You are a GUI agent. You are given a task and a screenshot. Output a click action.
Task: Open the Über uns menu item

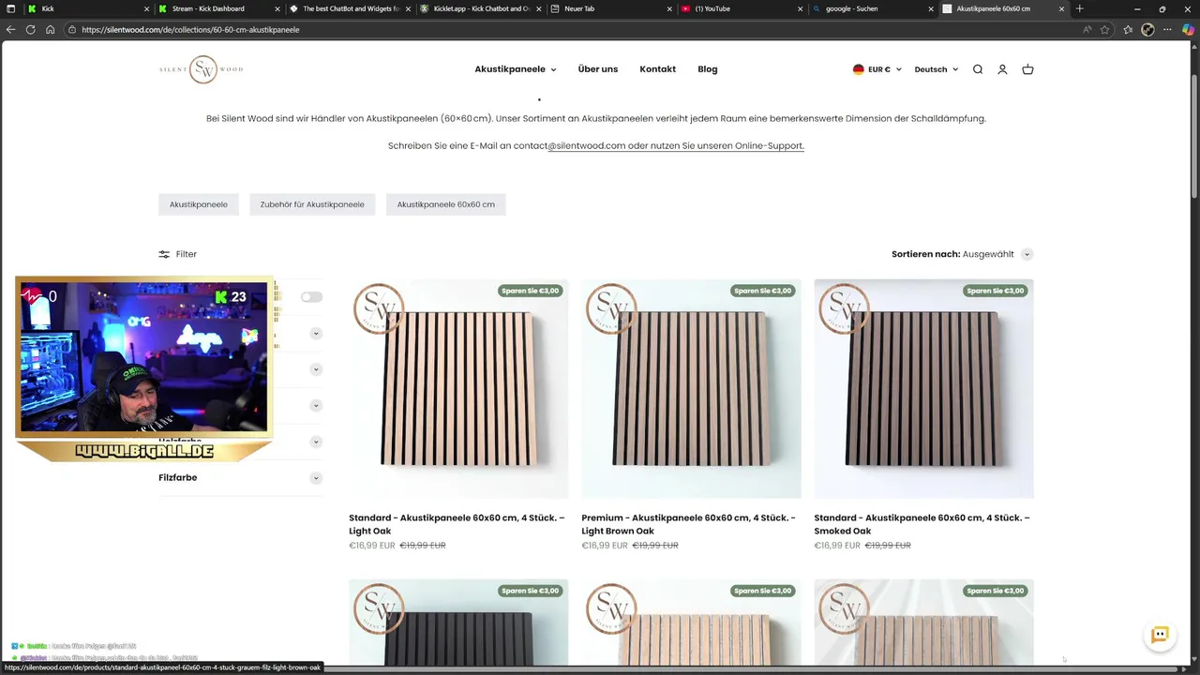598,69
